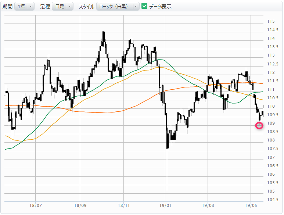Uncheck the データ表示 checkbox
Image resolution: width=284 pixels, height=215 pixels.
coord(144,6)
